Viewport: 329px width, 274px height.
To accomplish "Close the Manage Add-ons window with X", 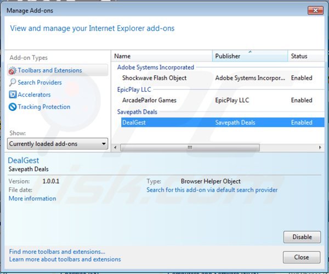I will coord(315,10).
